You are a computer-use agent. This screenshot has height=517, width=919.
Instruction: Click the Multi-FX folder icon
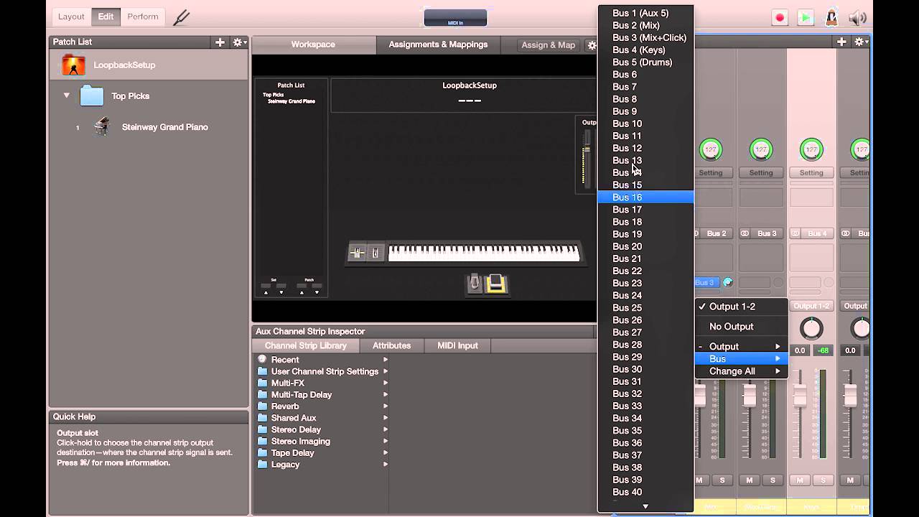point(262,383)
